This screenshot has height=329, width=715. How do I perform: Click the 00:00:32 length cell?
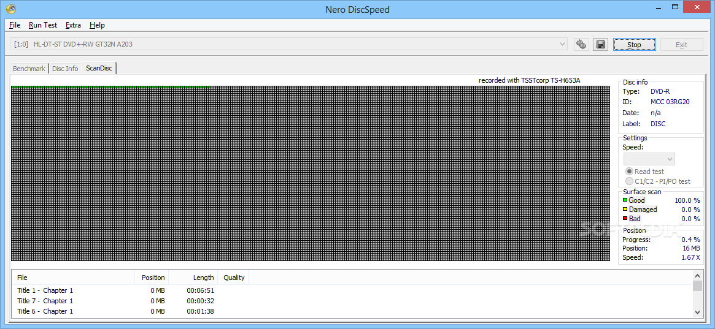coord(200,301)
